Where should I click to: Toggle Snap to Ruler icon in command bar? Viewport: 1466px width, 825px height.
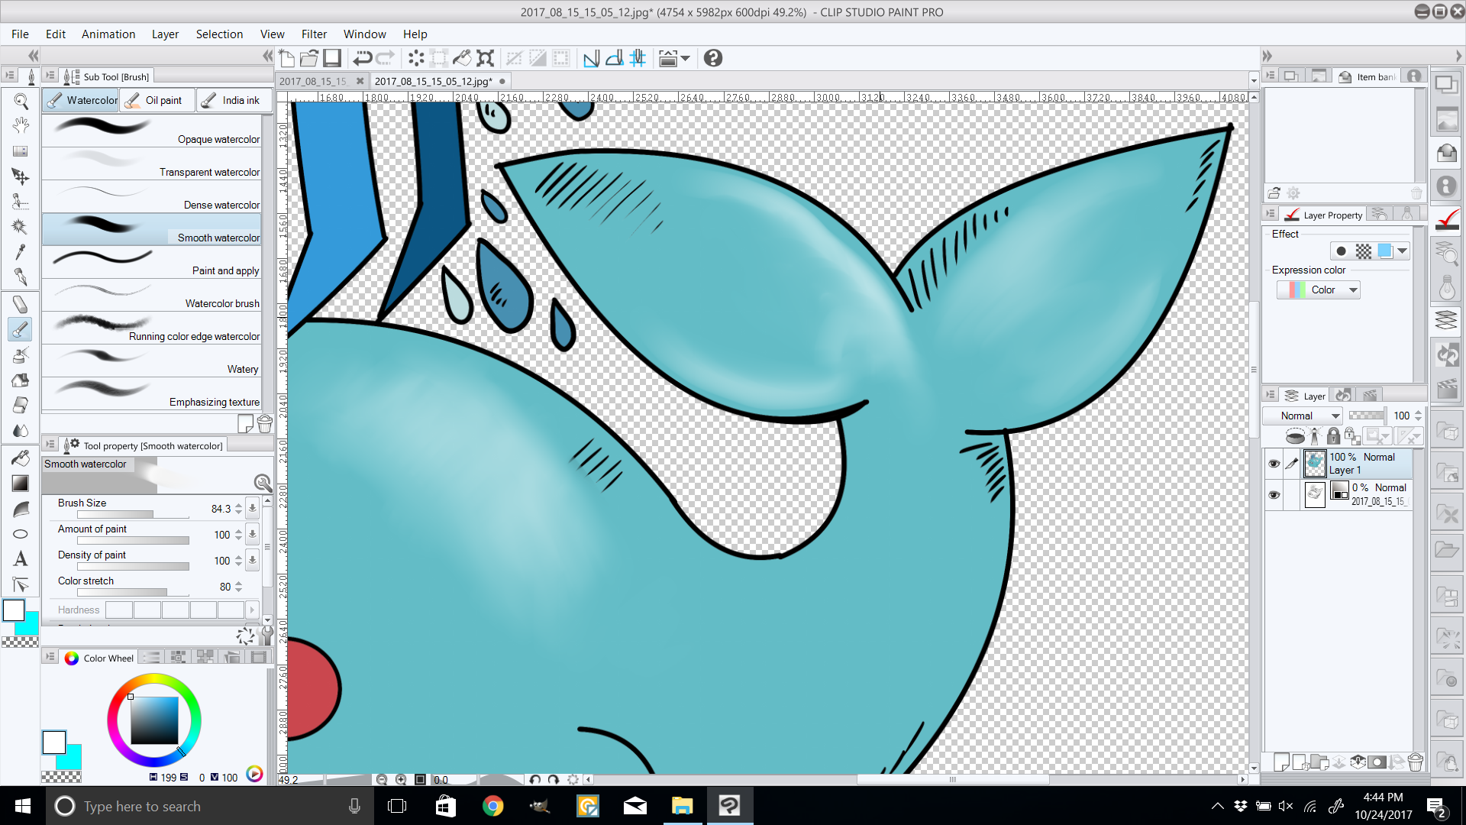591,58
